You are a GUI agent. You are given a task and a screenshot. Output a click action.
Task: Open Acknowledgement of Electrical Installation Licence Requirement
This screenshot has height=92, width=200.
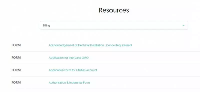click(90, 45)
